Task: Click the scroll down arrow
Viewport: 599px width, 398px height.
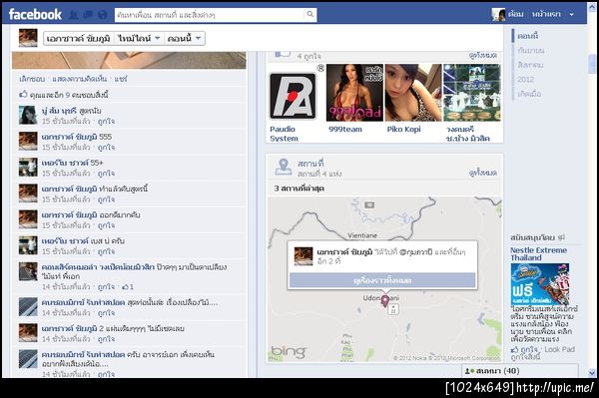Action: [x=592, y=373]
